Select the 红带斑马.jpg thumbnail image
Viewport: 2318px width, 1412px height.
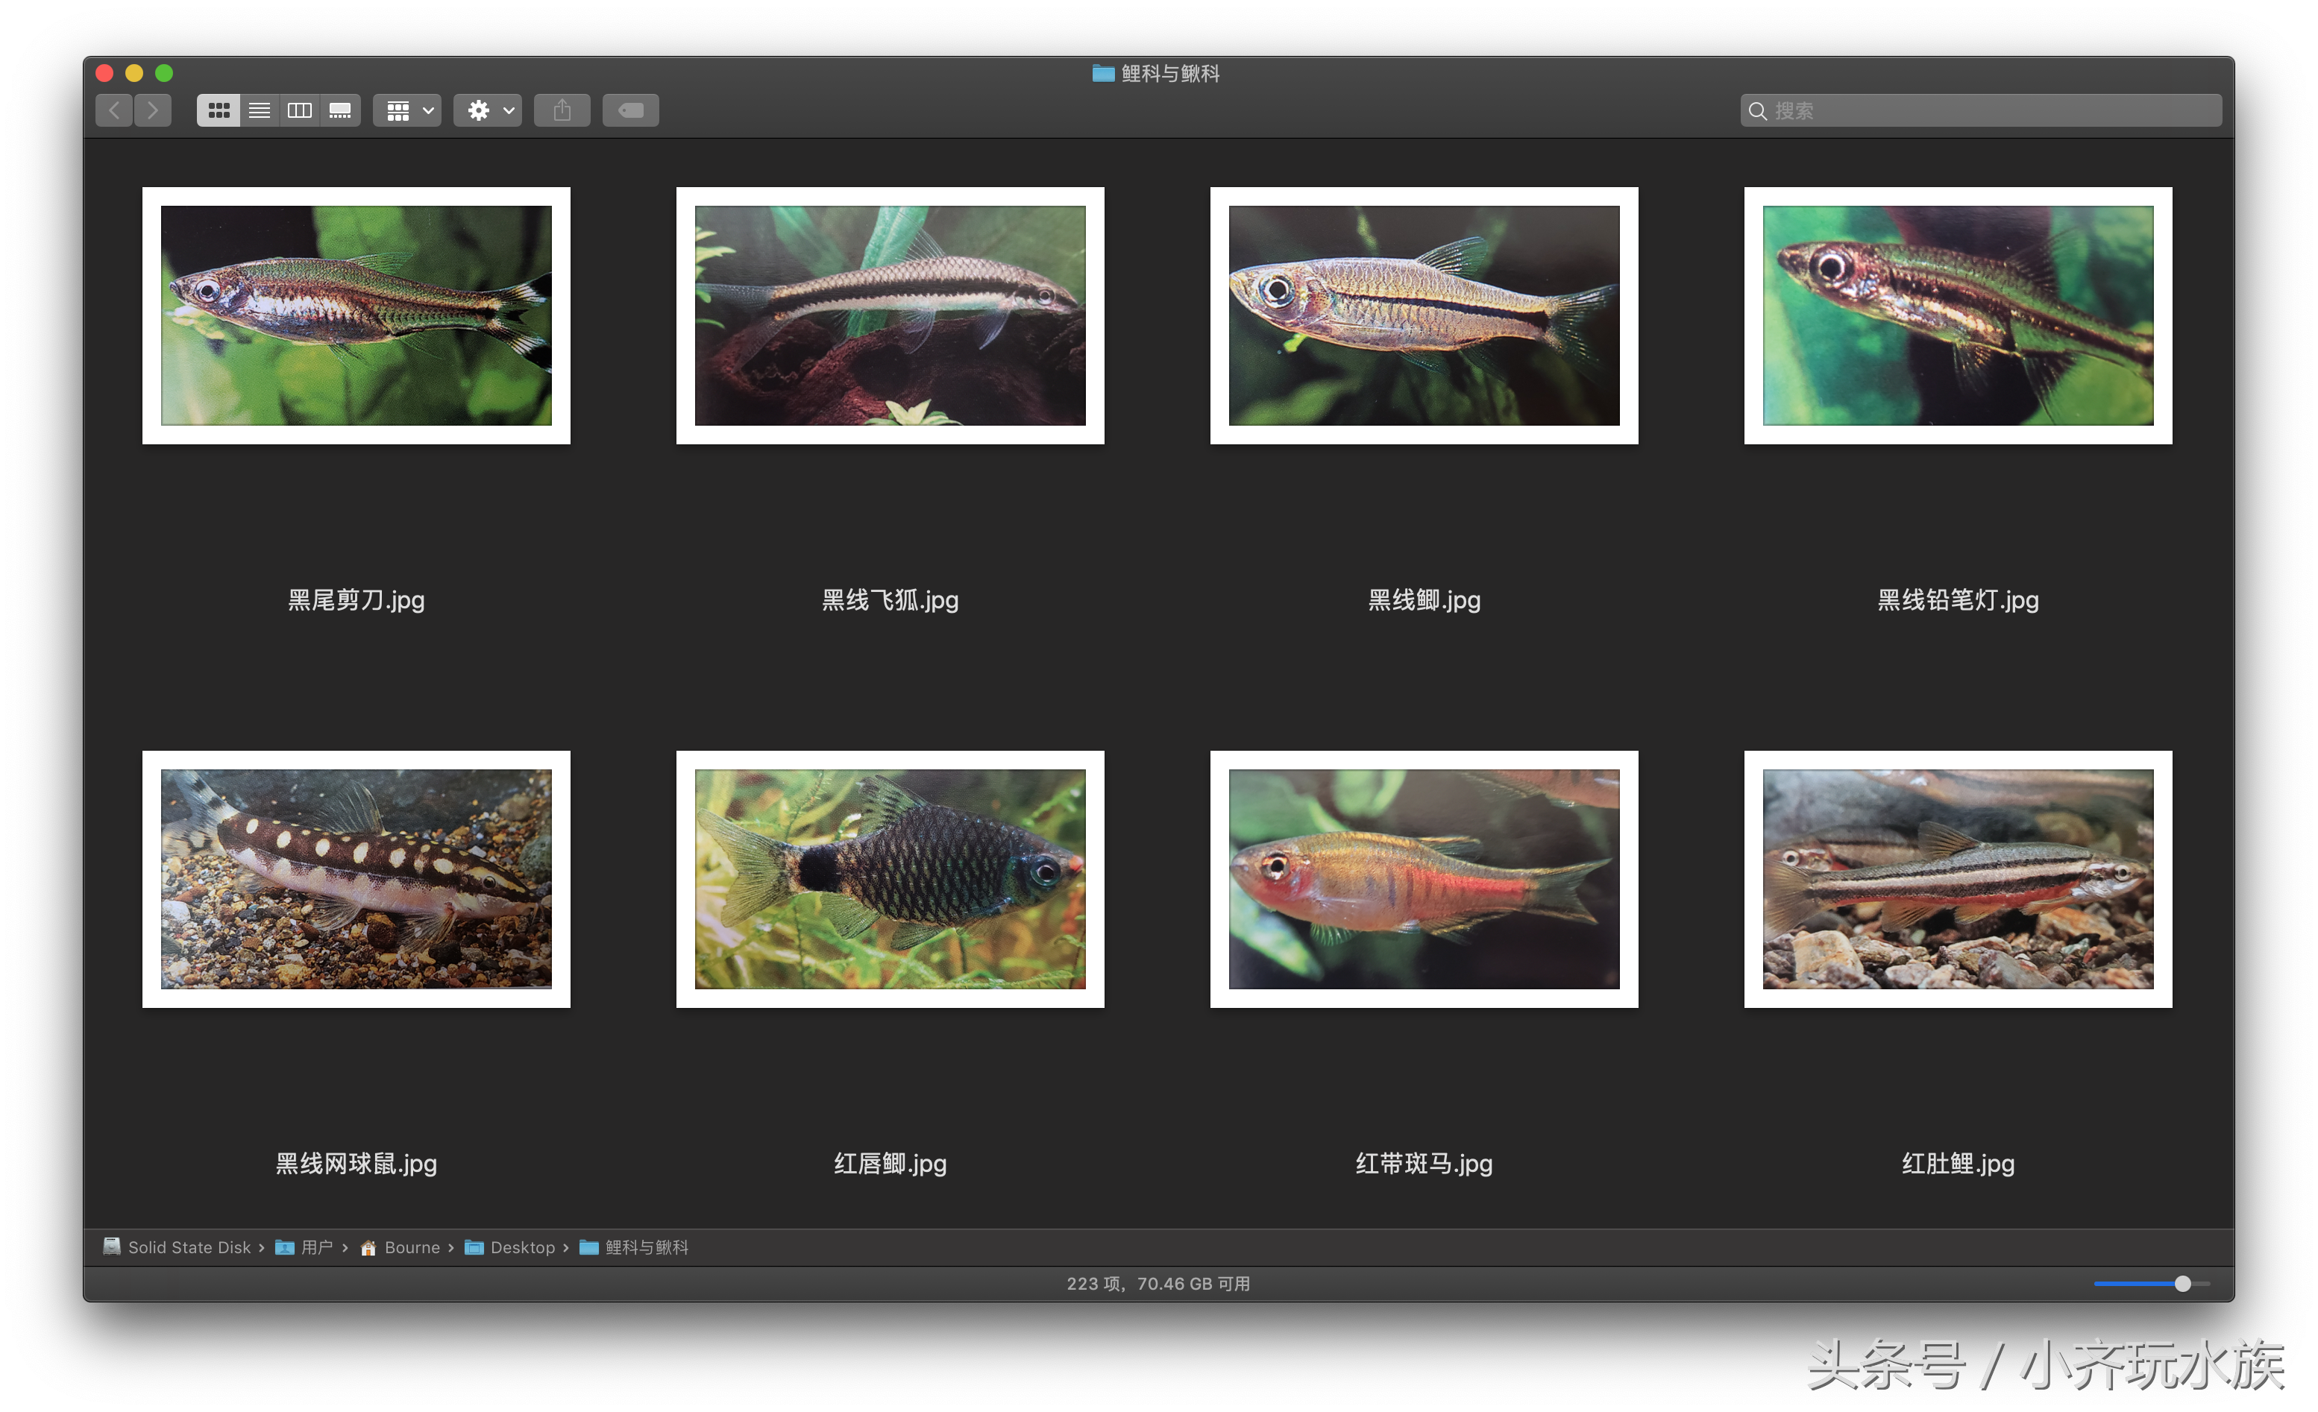pyautogui.click(x=1425, y=879)
